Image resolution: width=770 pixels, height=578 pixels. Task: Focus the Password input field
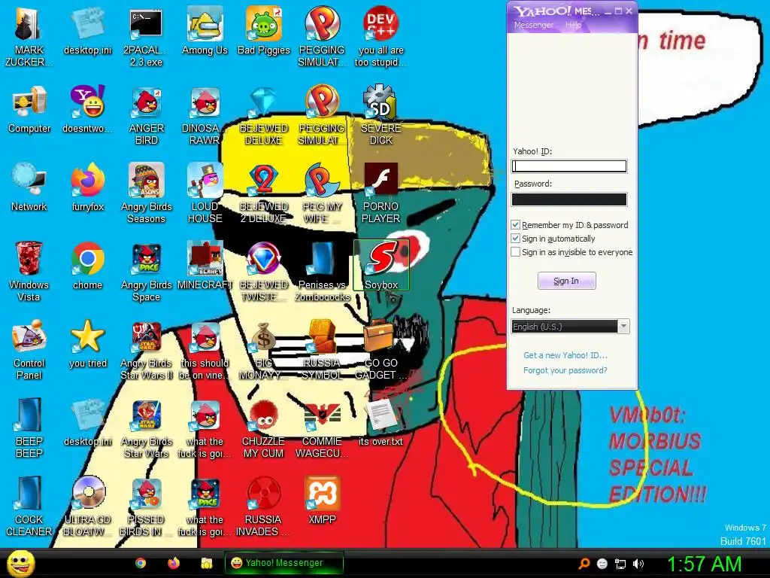pos(569,199)
